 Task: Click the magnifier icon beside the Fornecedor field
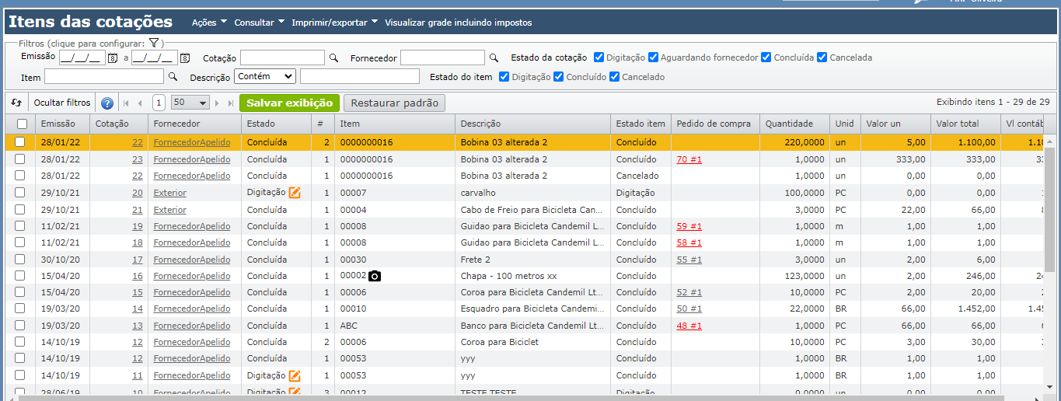(494, 58)
